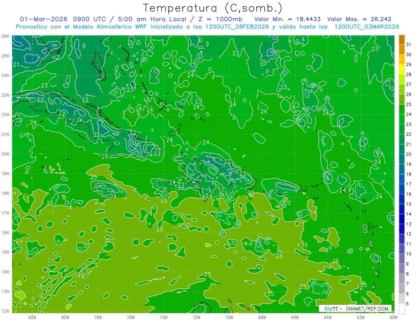This screenshot has width=418, height=322.
Task: Click the "18N" latitude label
Action: pyautogui.click(x=5, y=193)
